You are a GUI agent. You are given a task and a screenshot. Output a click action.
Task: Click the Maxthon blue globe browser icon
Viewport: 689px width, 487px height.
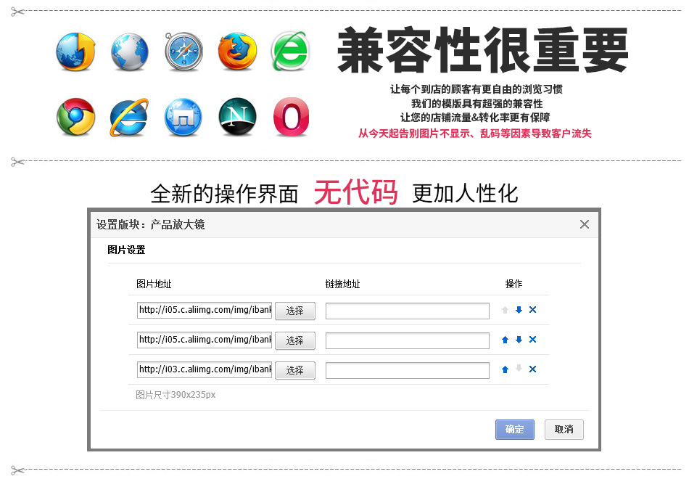75,52
